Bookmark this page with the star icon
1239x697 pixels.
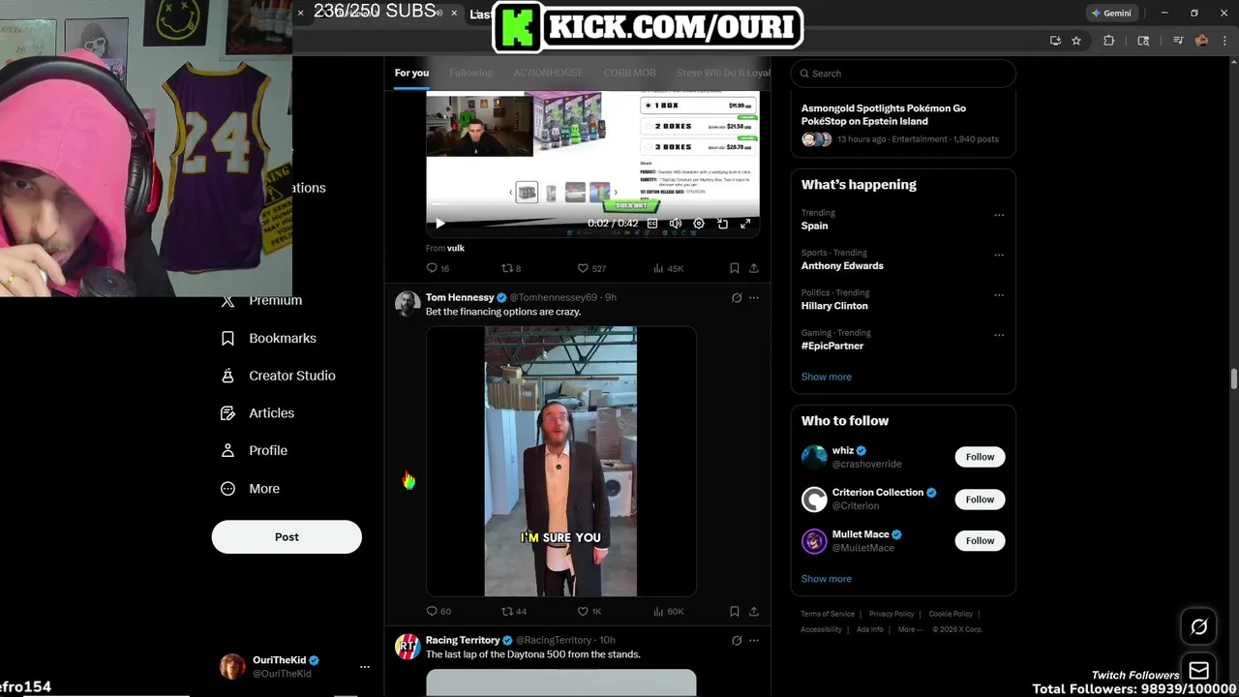click(x=1076, y=41)
